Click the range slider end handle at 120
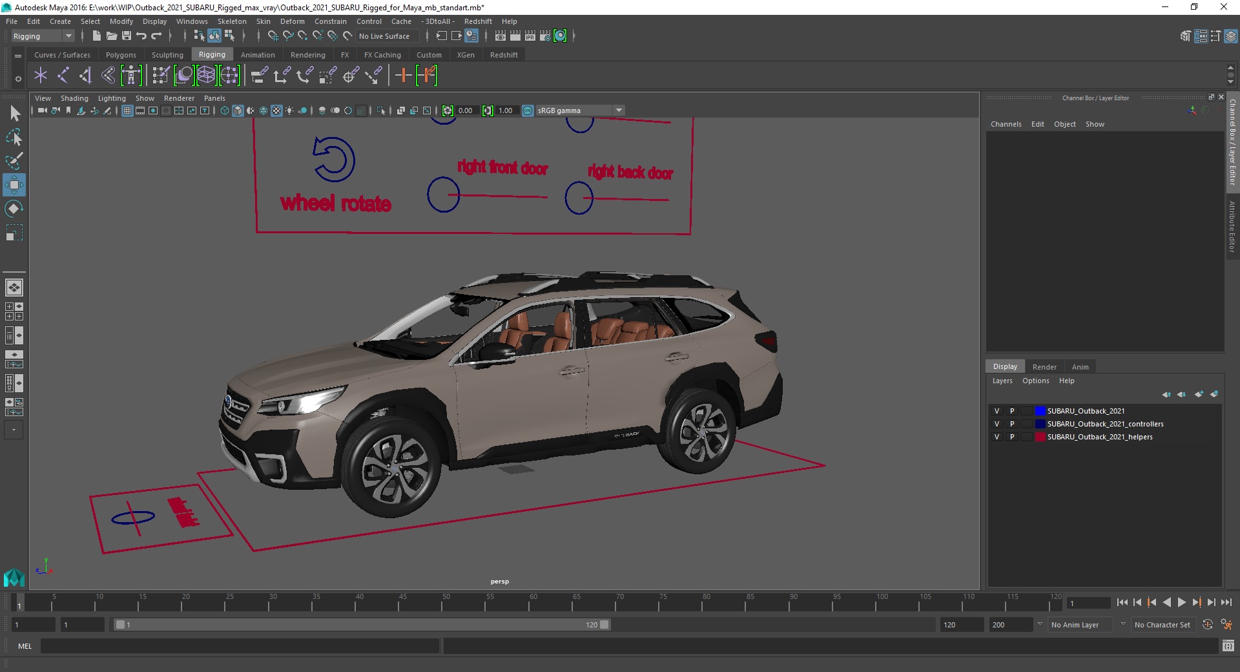This screenshot has height=672, width=1240. click(604, 625)
